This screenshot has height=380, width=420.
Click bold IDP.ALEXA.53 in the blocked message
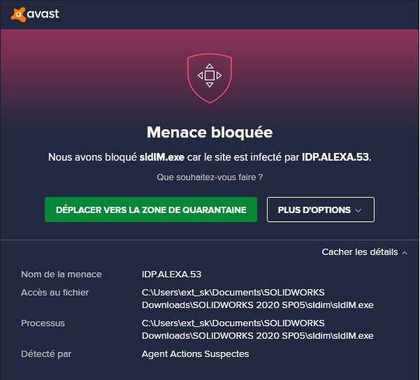point(335,157)
